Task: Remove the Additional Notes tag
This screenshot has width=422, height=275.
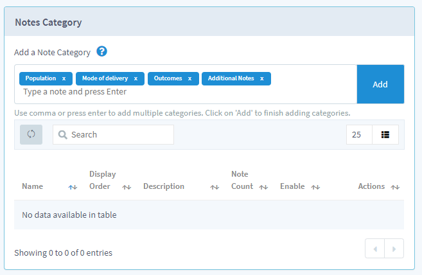Action: click(x=262, y=78)
